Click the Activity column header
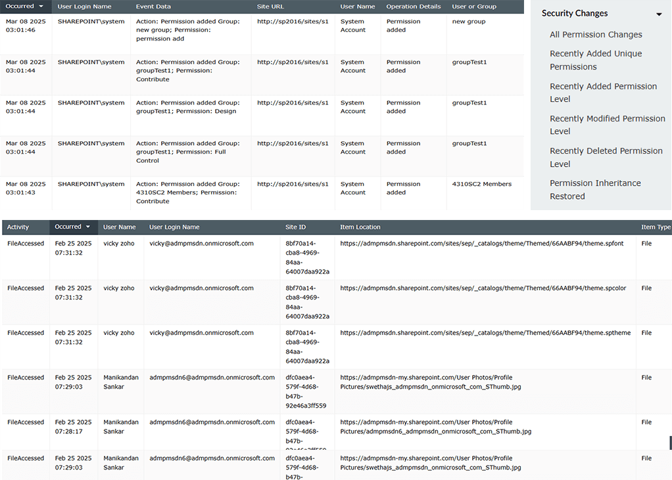The height and width of the screenshot is (480, 672). click(x=18, y=227)
